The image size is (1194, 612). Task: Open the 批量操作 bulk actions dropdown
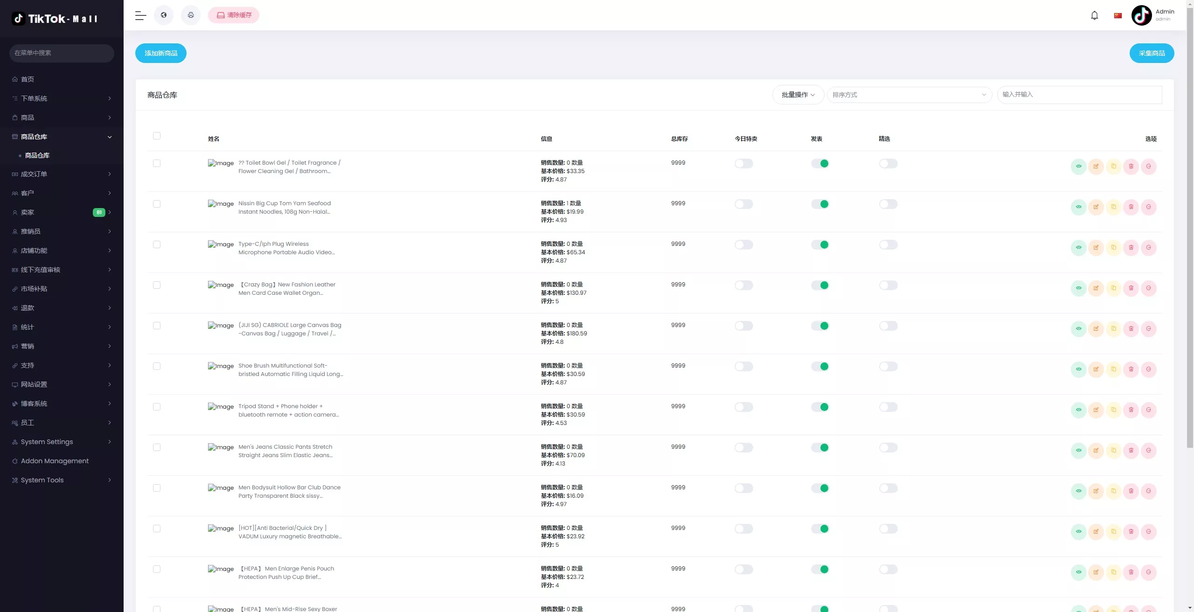click(798, 95)
